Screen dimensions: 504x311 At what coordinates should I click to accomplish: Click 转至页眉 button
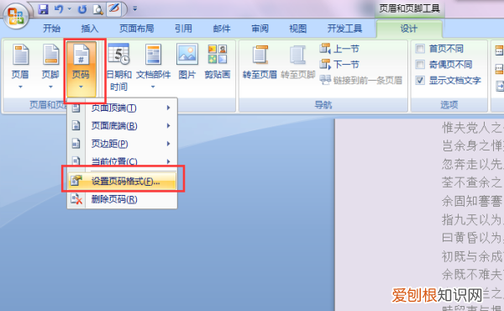(x=260, y=61)
